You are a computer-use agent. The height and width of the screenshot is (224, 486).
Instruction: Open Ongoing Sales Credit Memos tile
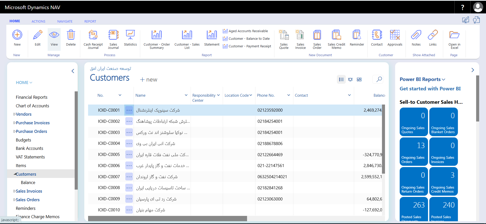443,181
